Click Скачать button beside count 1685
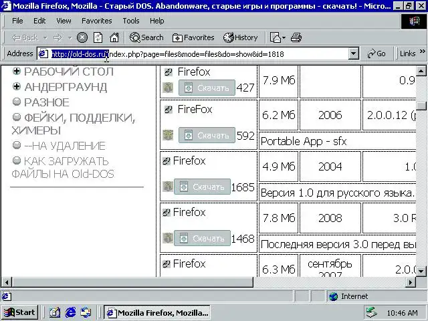This screenshot has width=428, height=321. [202, 187]
